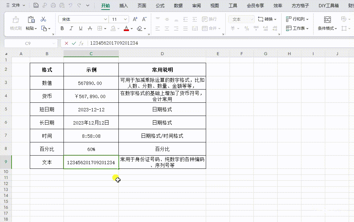This screenshot has width=354, height=222.
Task: Click the Cut scissors icon
Action: coord(43,19)
